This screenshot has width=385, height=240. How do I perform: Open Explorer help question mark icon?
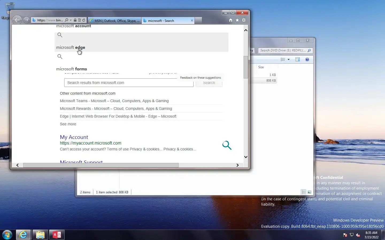tap(307, 59)
